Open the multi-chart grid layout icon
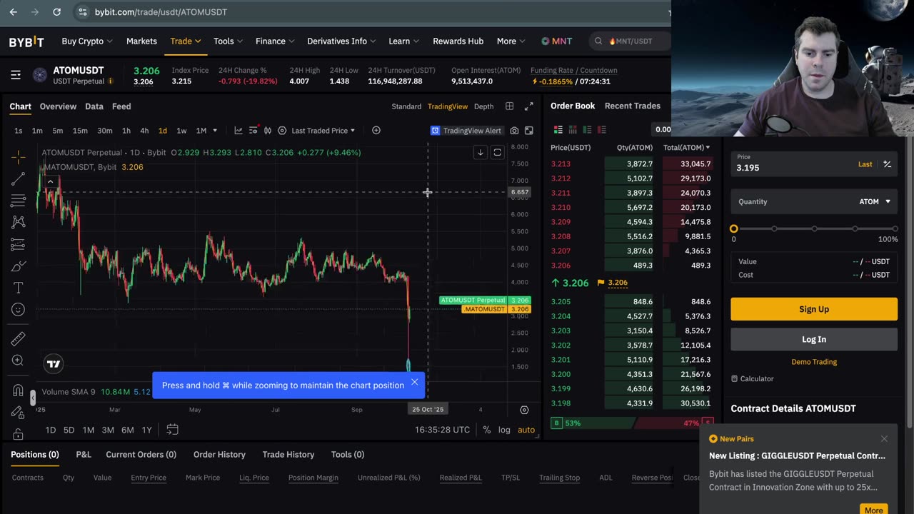Viewport: 914px width, 514px height. pyautogui.click(x=510, y=106)
